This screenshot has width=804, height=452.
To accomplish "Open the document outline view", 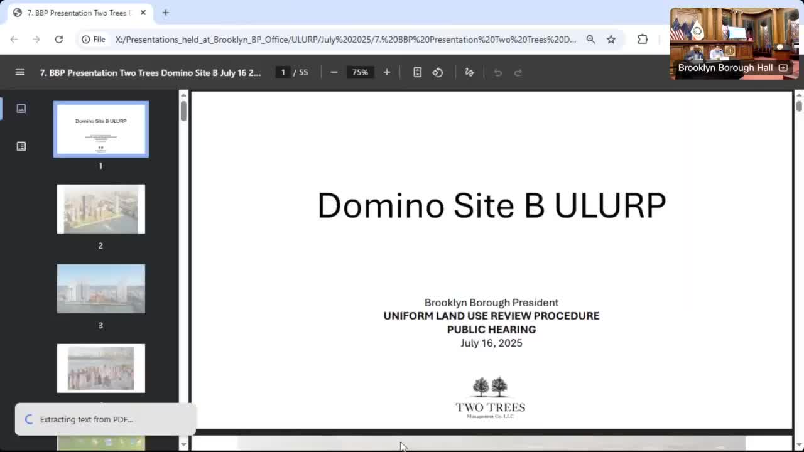I will pyautogui.click(x=21, y=146).
